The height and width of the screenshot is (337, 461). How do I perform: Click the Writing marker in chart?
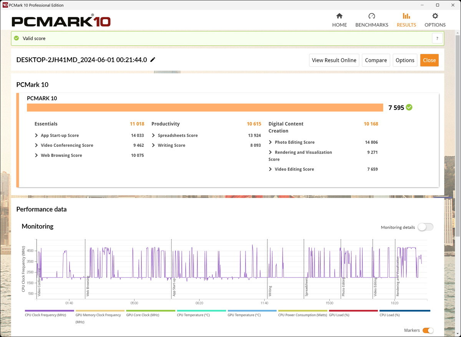pyautogui.click(x=270, y=291)
